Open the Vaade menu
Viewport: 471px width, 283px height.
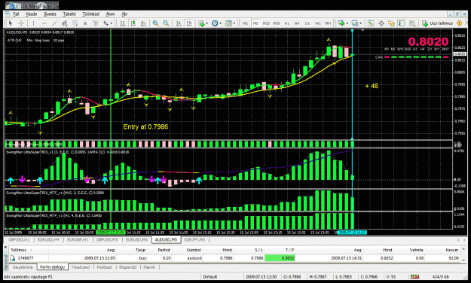pos(31,14)
